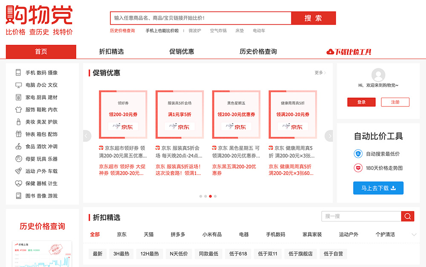Click the 登录 button
The width and height of the screenshot is (426, 267).
[361, 102]
